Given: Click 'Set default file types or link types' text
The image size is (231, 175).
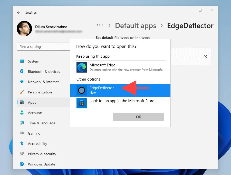Looking at the screenshot, I should click(x=123, y=38).
